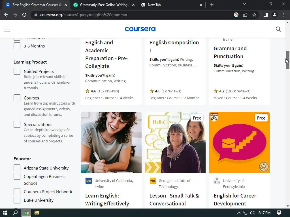Screen dimensions: 290x217
Task: Open the Grammar and Punctuation course
Action: pos(230,52)
